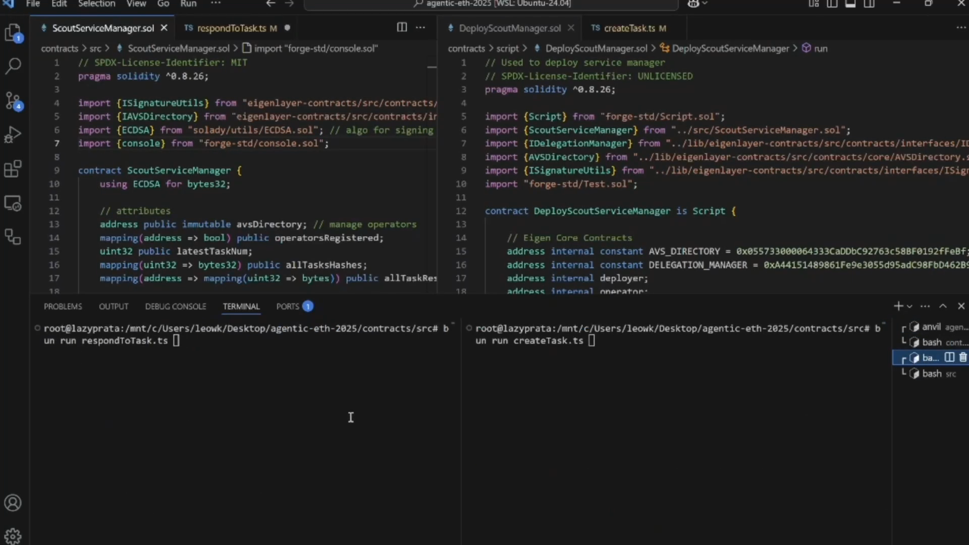Open the Selection menu
The height and width of the screenshot is (545, 969).
(96, 4)
